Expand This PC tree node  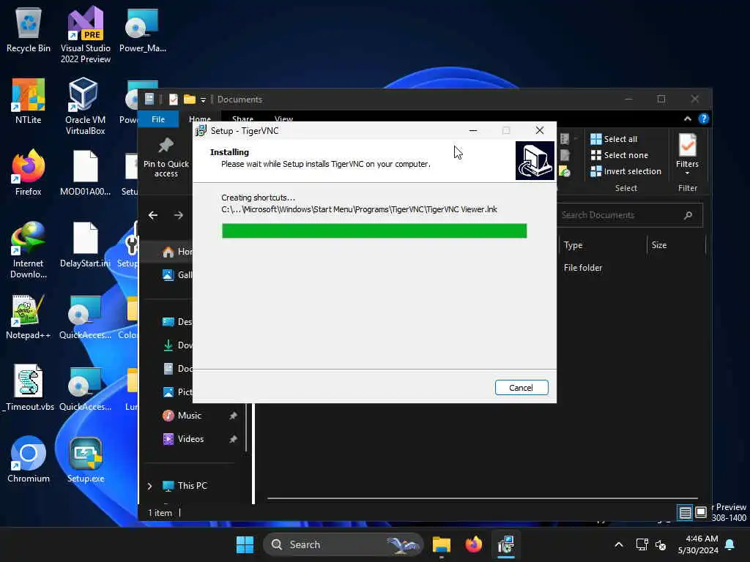pyautogui.click(x=149, y=486)
